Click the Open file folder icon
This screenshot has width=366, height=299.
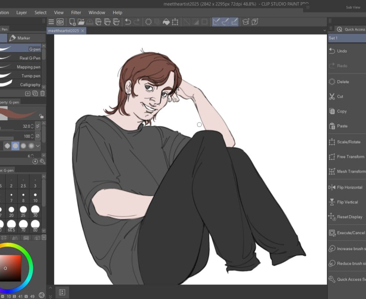tap(81, 22)
